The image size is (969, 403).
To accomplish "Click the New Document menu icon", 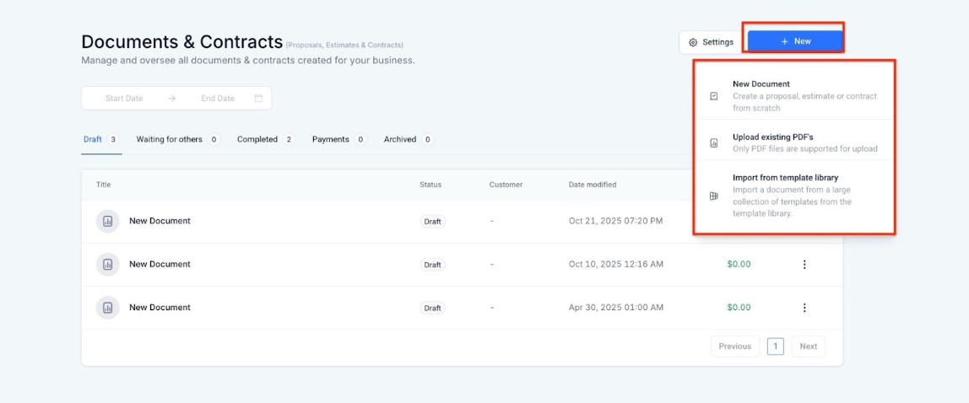I will [x=714, y=96].
